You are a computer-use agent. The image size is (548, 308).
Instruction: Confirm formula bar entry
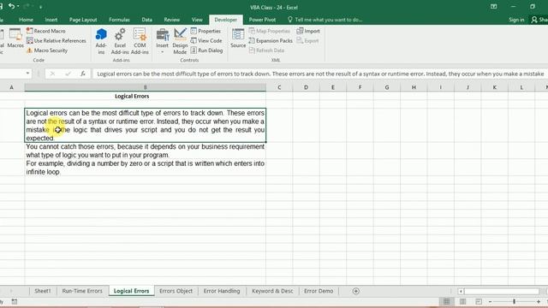(68, 74)
